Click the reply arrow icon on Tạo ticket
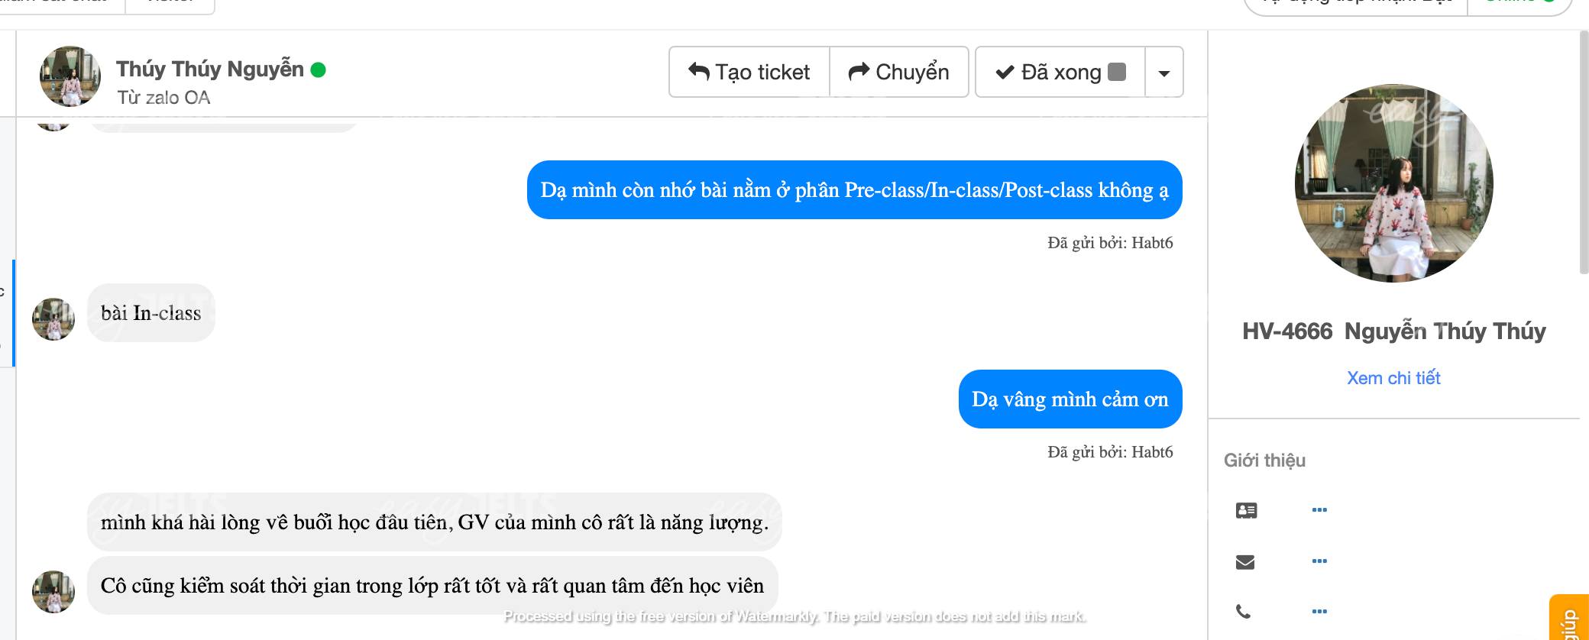1589x640 pixels. pos(699,71)
